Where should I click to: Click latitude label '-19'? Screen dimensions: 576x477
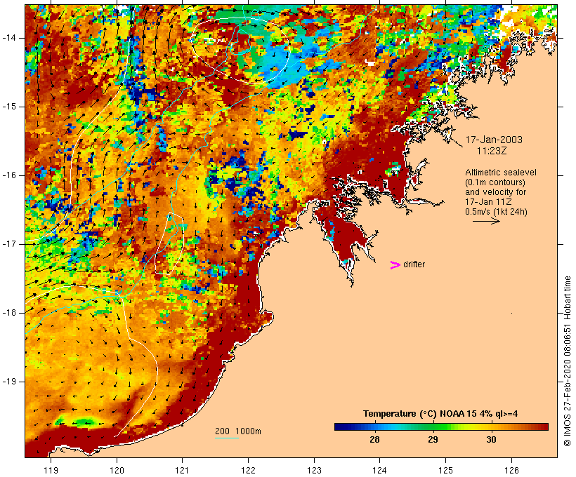pyautogui.click(x=8, y=382)
